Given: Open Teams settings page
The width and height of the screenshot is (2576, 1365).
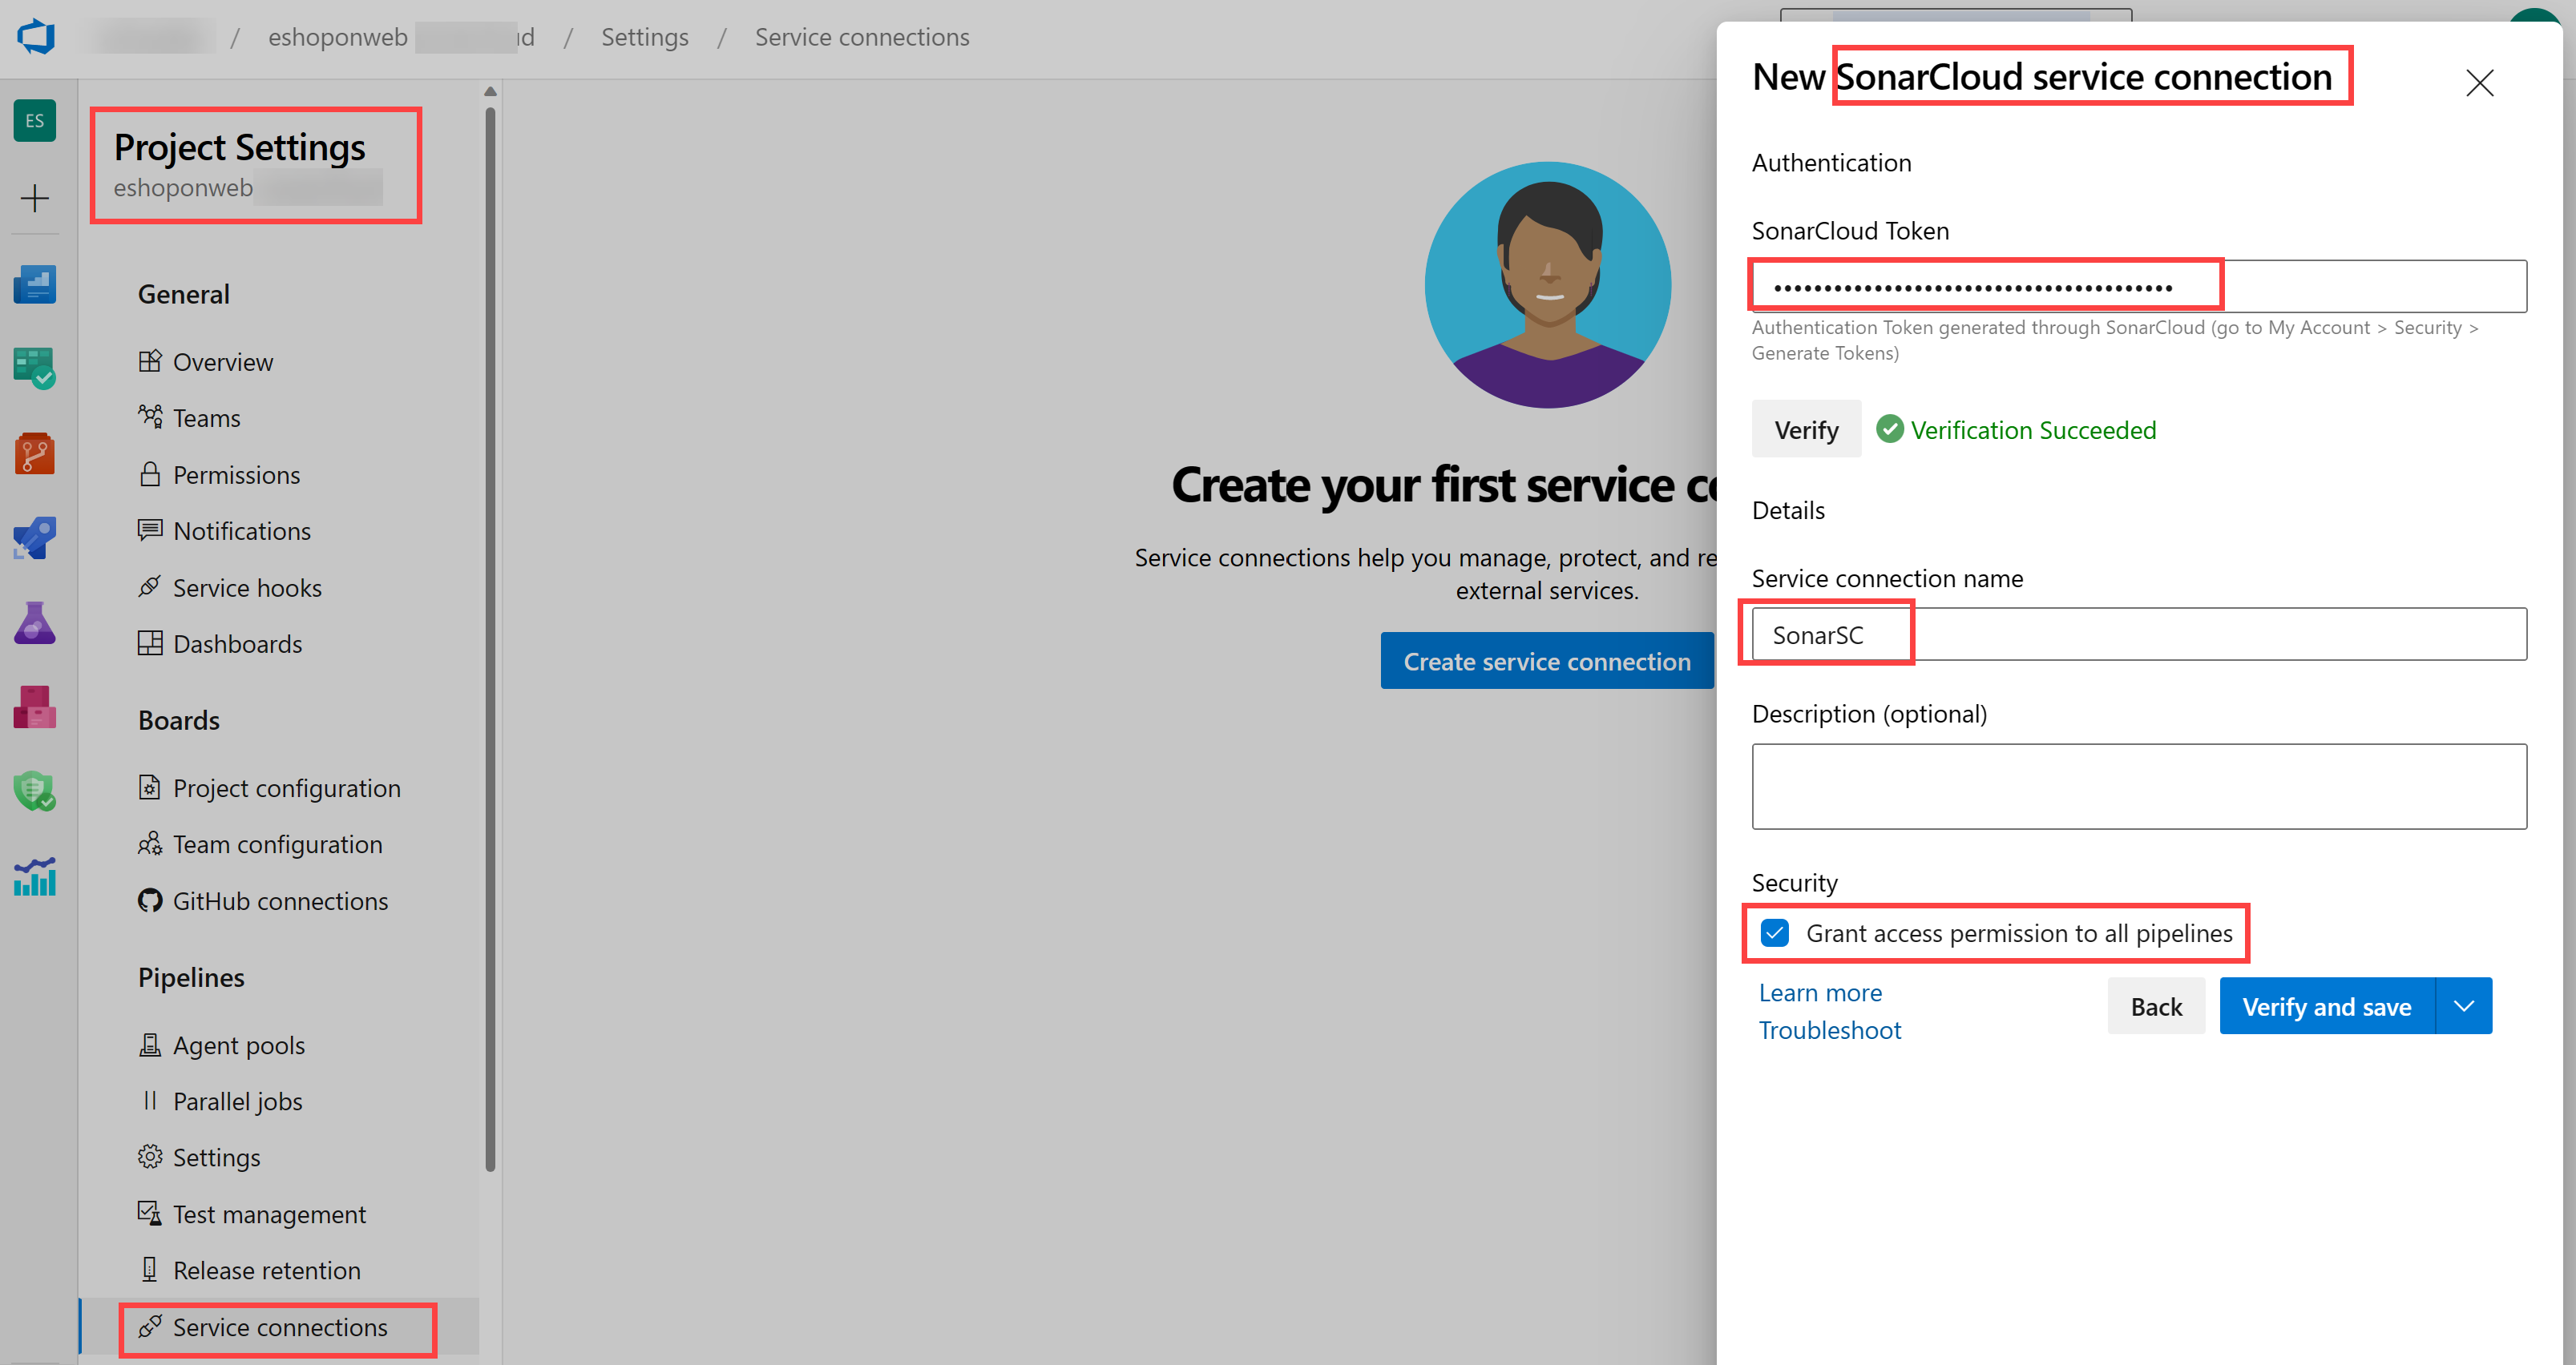Looking at the screenshot, I should (207, 417).
